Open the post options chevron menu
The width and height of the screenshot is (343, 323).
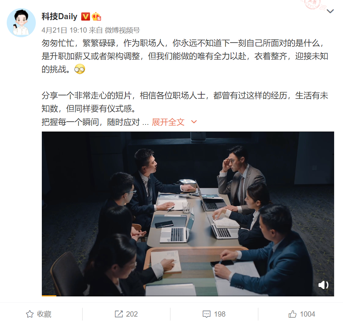pos(330,11)
